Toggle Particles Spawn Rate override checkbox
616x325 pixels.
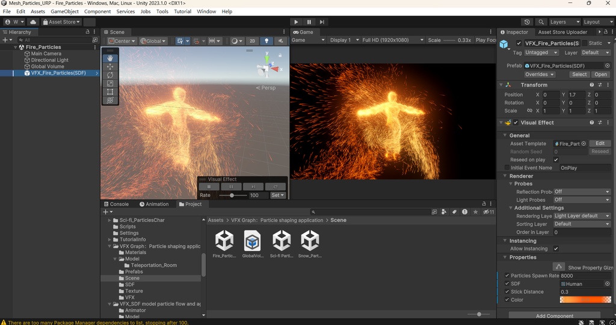click(x=507, y=276)
